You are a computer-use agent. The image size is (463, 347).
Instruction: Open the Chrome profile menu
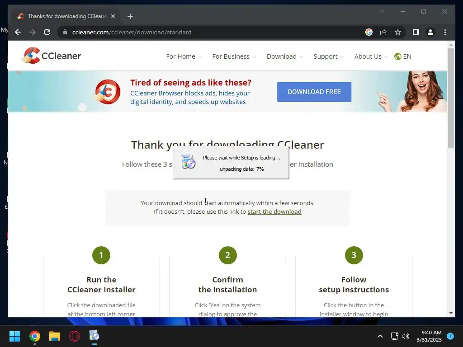click(430, 32)
